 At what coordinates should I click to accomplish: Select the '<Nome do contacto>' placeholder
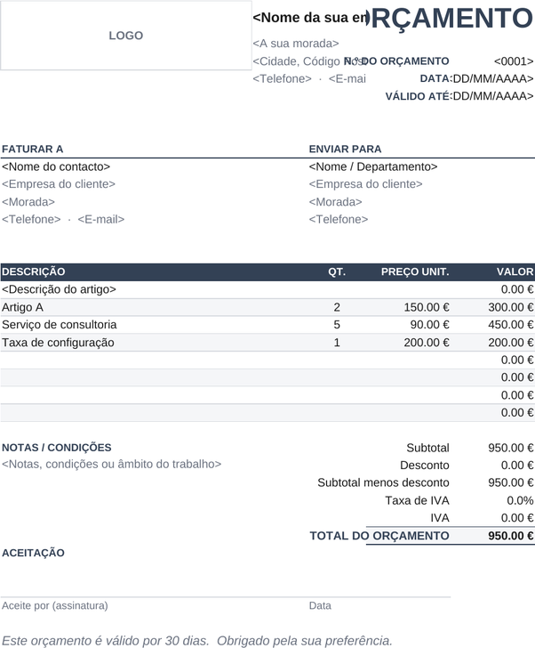56,166
